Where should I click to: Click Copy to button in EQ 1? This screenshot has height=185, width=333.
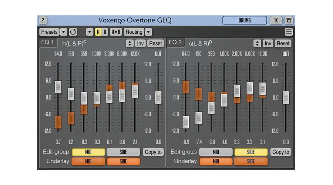(x=153, y=152)
